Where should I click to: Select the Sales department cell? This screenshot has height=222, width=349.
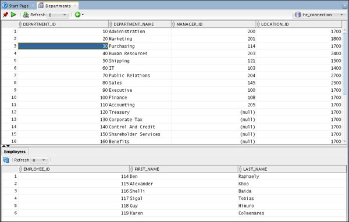tap(140, 83)
